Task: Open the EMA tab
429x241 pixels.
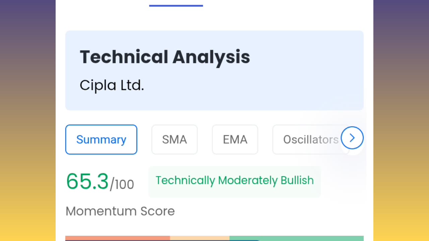Action: tap(235, 140)
